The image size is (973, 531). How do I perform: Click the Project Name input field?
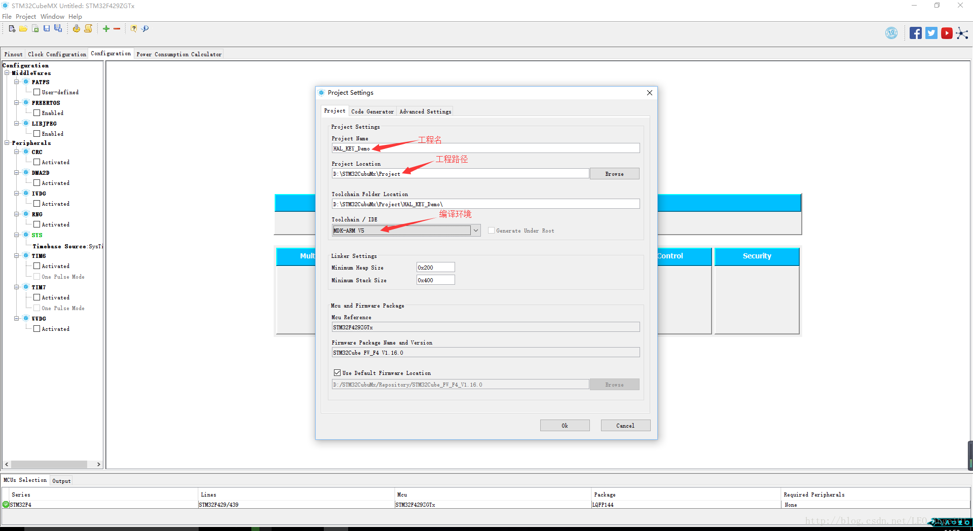(485, 148)
